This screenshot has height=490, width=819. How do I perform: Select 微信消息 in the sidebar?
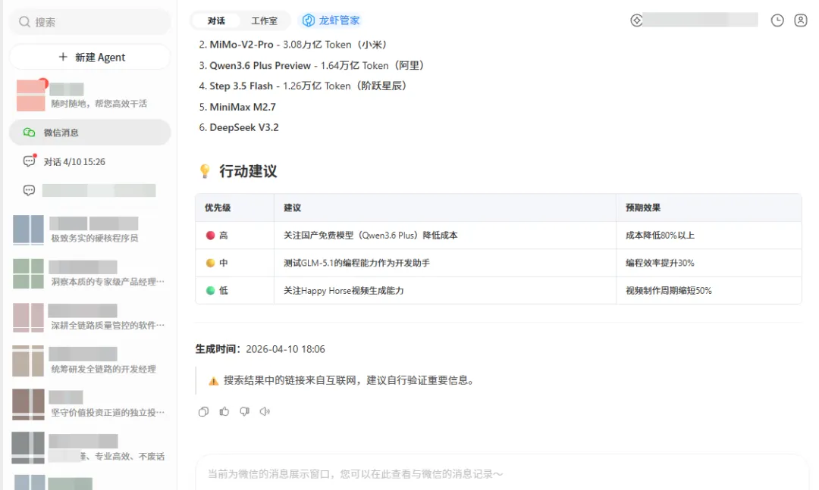(89, 133)
